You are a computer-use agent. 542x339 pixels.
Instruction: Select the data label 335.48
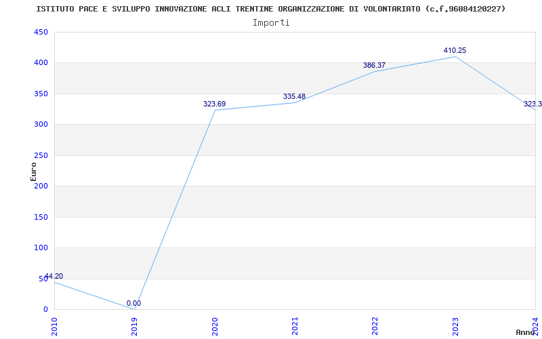(294, 96)
